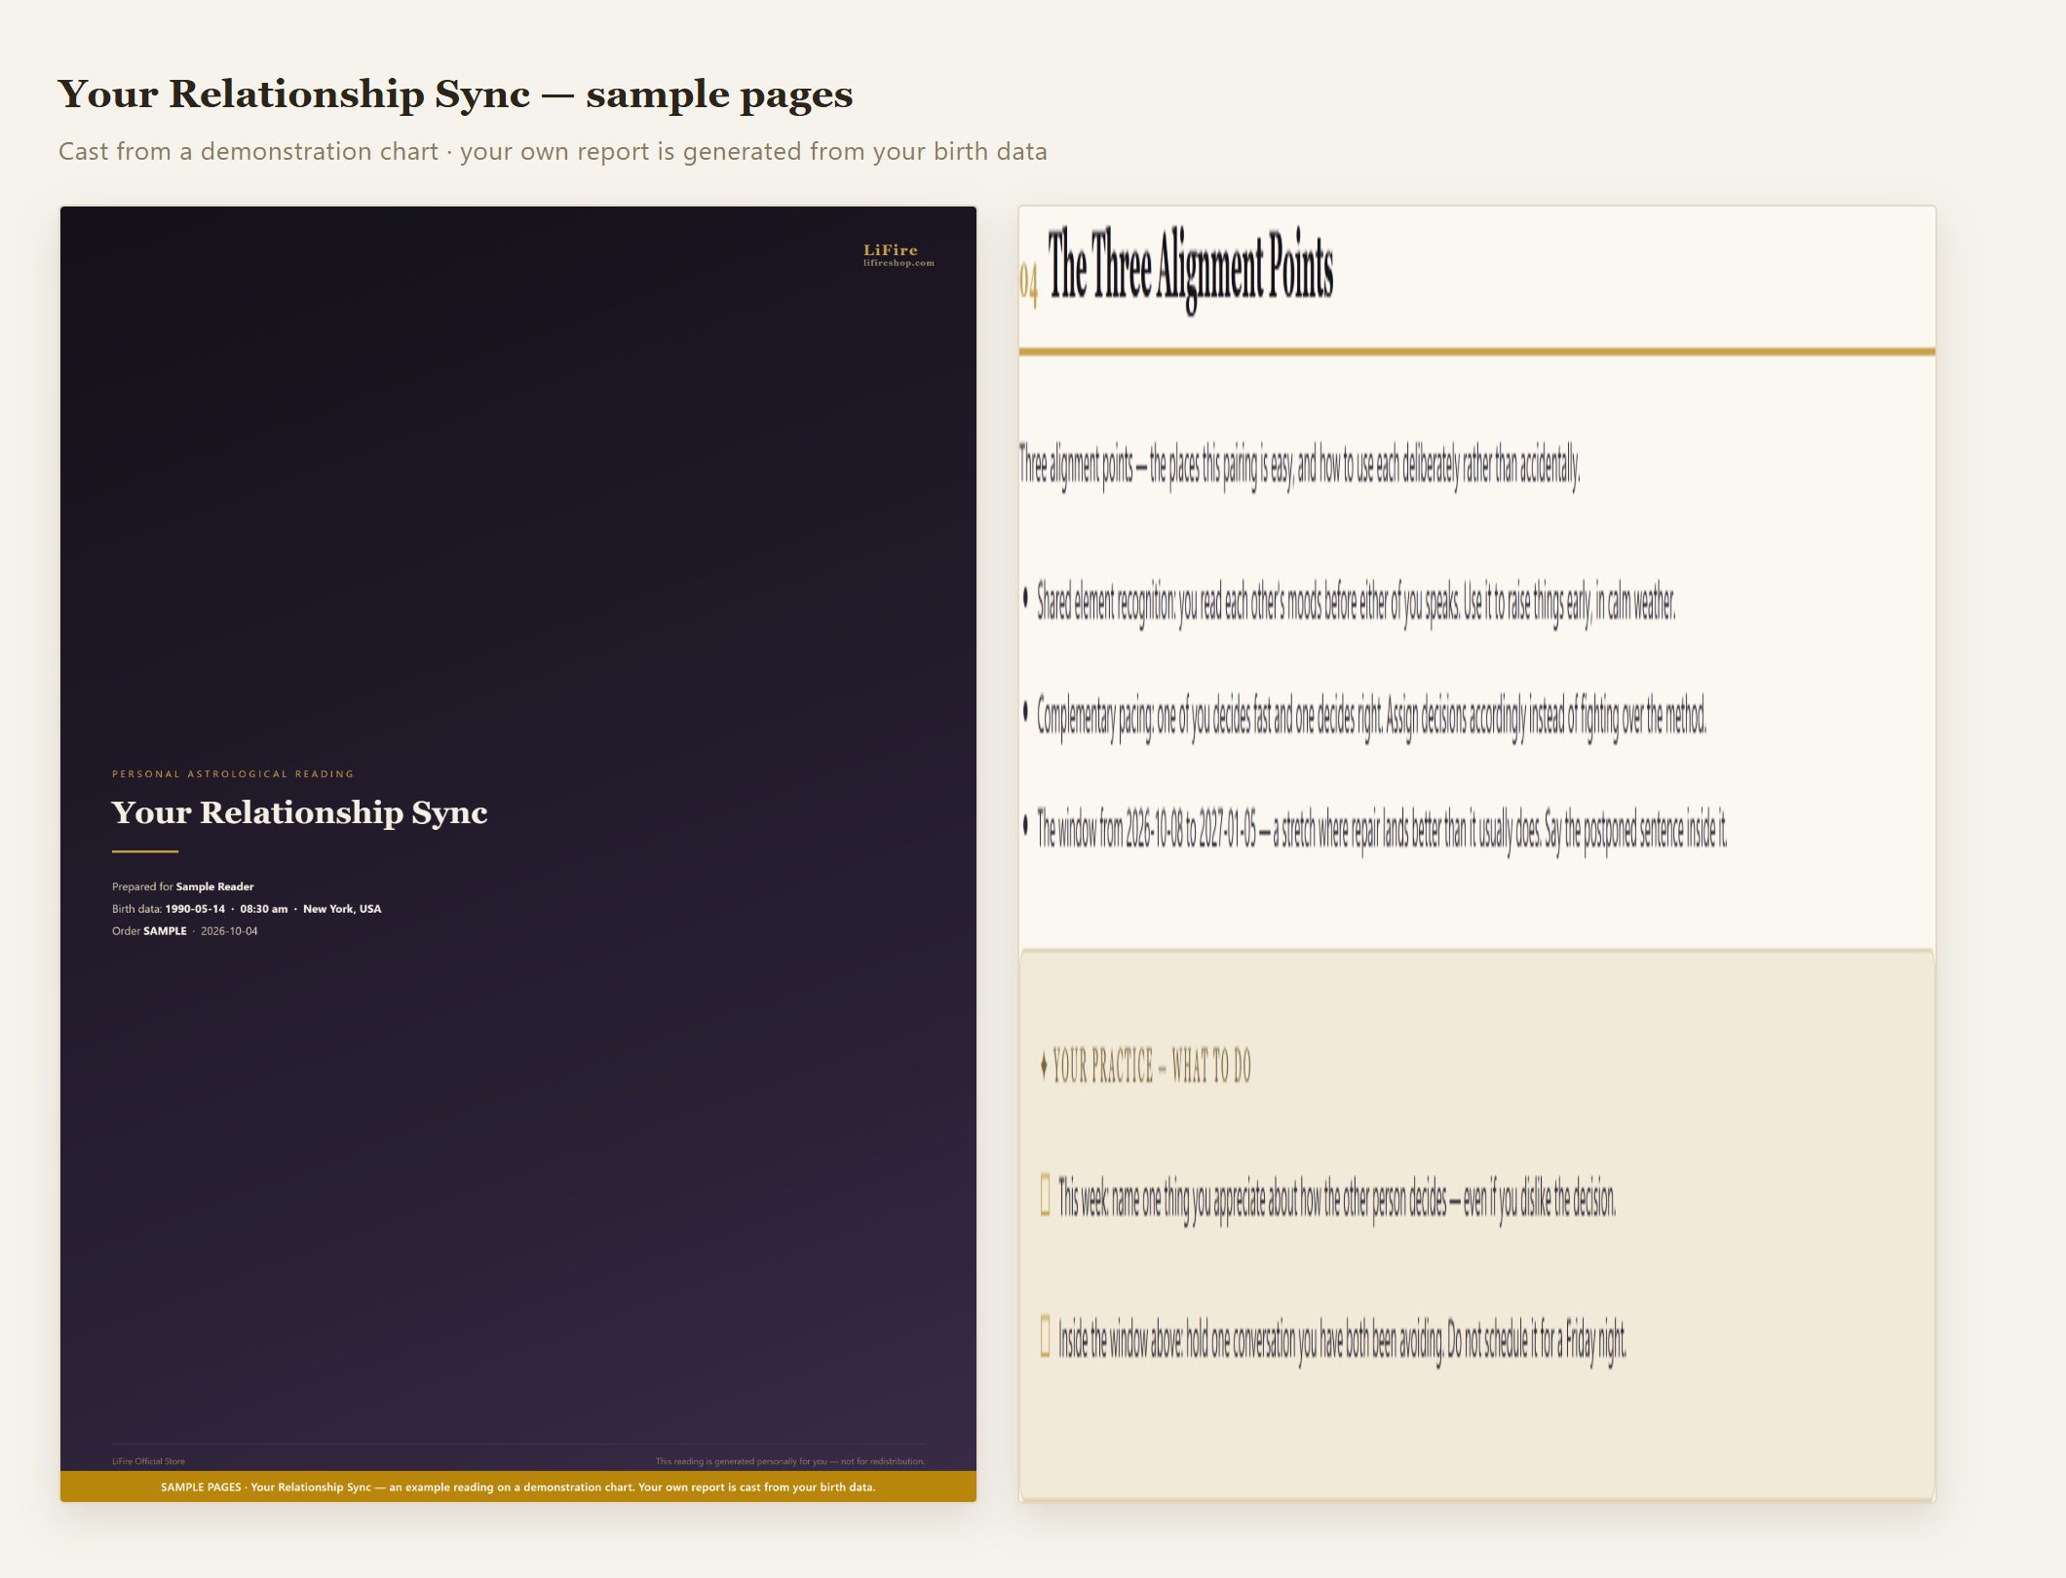Check the 'This week: name one thing' checkbox
The image size is (2066, 1578).
[1045, 1195]
